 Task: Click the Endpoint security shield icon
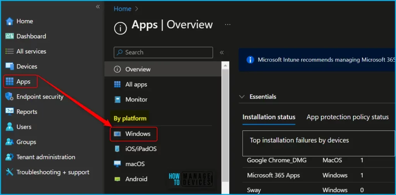pyautogui.click(x=9, y=97)
